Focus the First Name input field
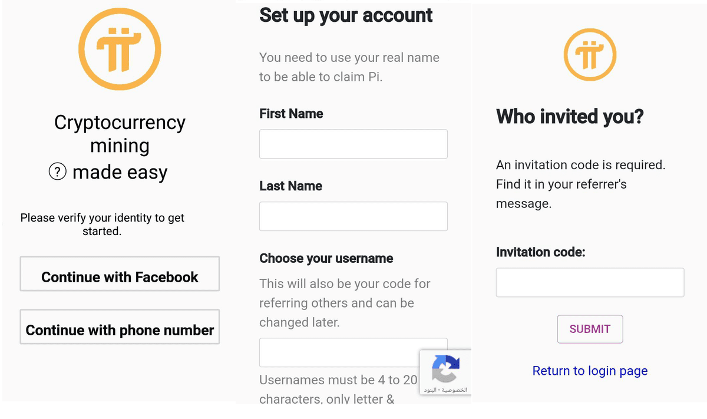Screen dimensions: 707x419 [x=353, y=144]
